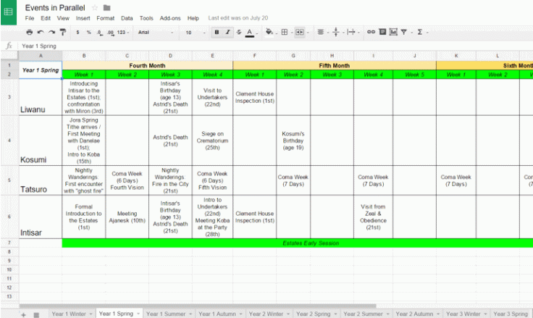Print the spreadsheet with printer icon

pos(30,32)
